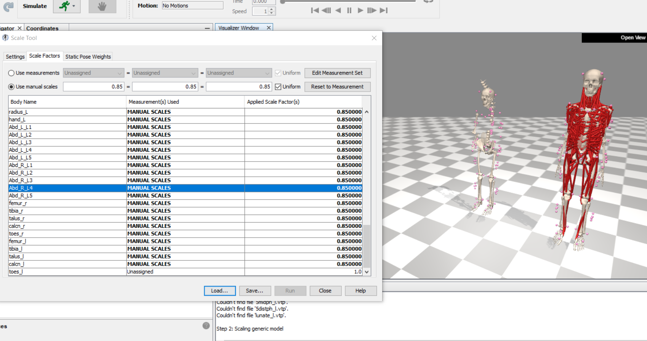Open the third Unassigned measurement dropdown
The width and height of the screenshot is (647, 341).
(x=239, y=73)
